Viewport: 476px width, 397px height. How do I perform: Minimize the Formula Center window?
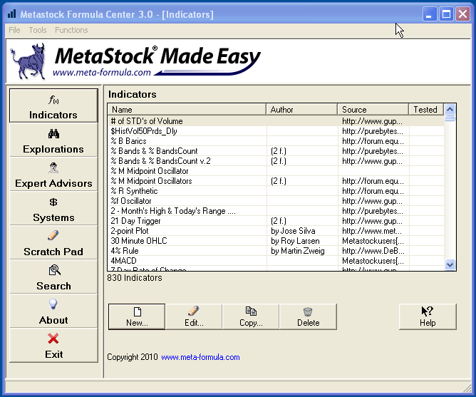point(429,14)
